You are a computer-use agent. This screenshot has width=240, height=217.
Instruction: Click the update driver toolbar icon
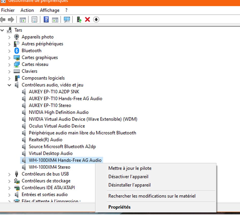click(79, 20)
